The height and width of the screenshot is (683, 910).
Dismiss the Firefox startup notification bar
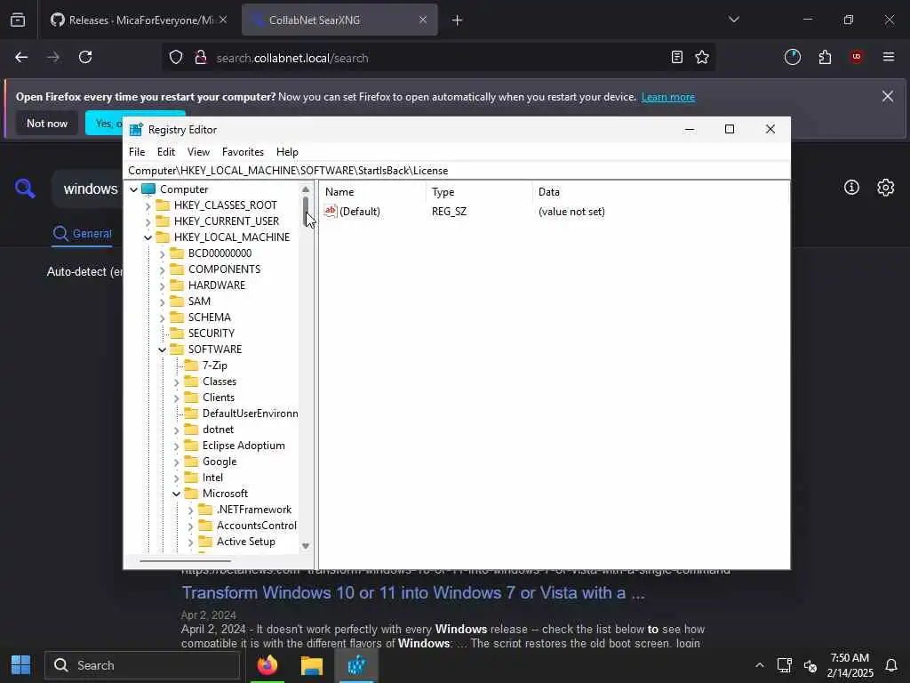pos(888,96)
